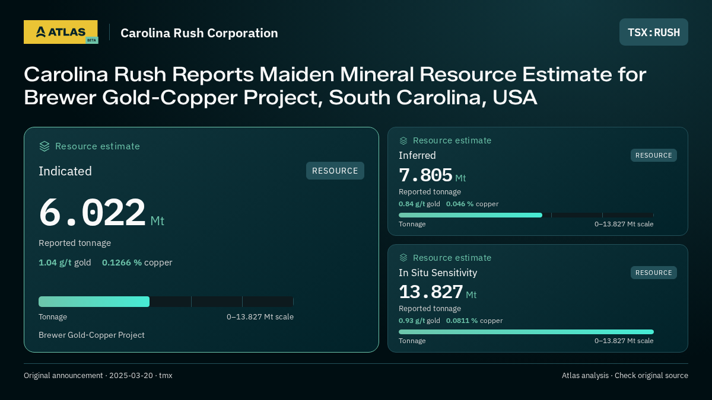
Task: Click the Brewer Gold-Copper Project label
Action: point(91,335)
